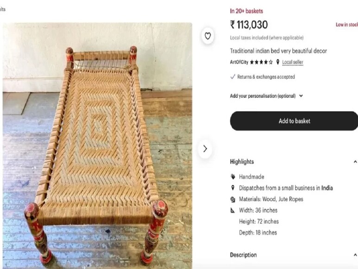Click the dispatch location pin icon

233,188
